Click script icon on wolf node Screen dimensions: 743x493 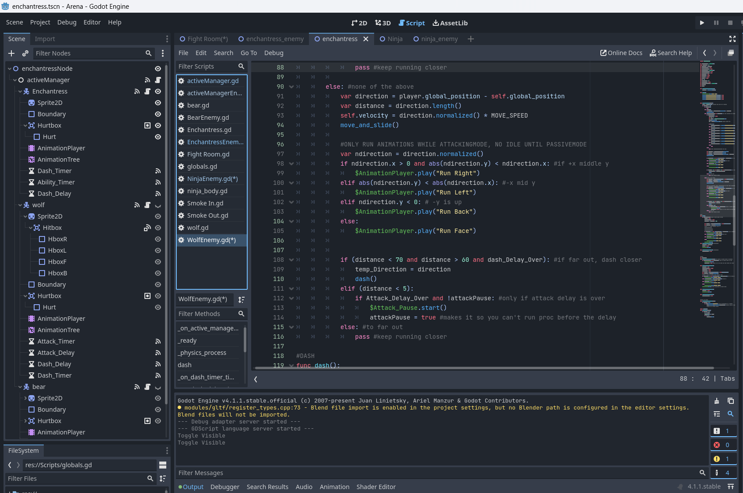147,205
